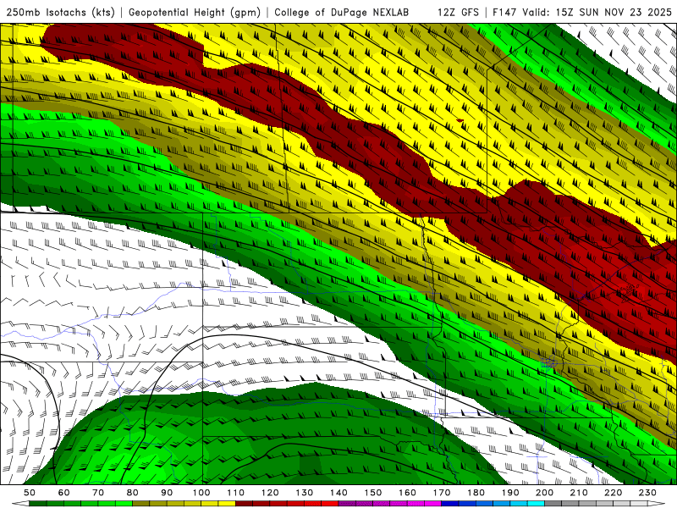
Task: Click the 80 label on the color scale
Action: [133, 493]
